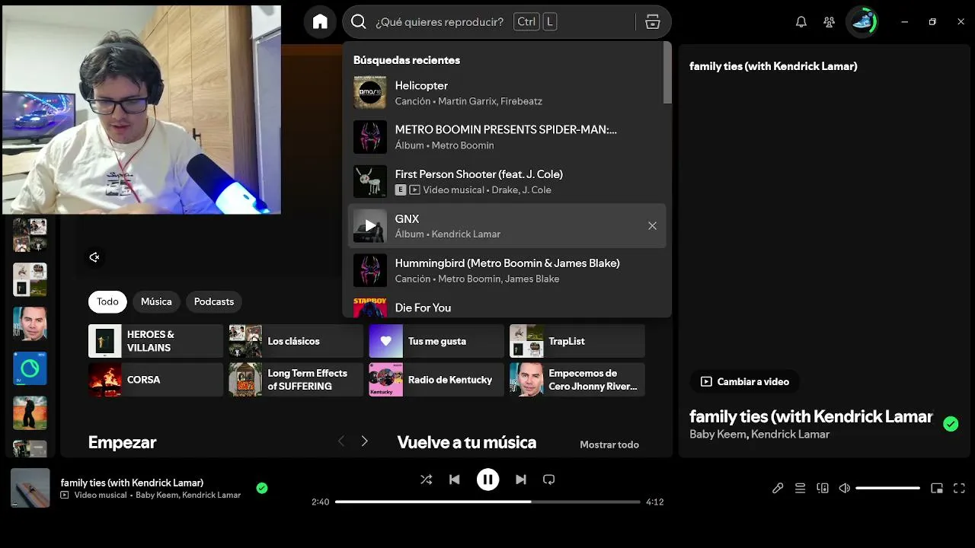Image resolution: width=975 pixels, height=548 pixels.
Task: Select the Podcasts filter chip
Action: [214, 301]
